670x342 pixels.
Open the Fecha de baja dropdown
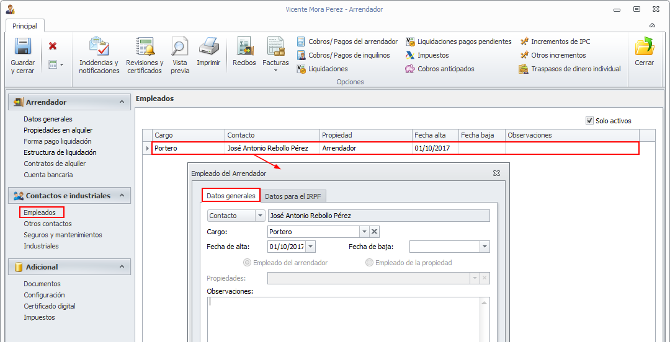click(x=485, y=247)
